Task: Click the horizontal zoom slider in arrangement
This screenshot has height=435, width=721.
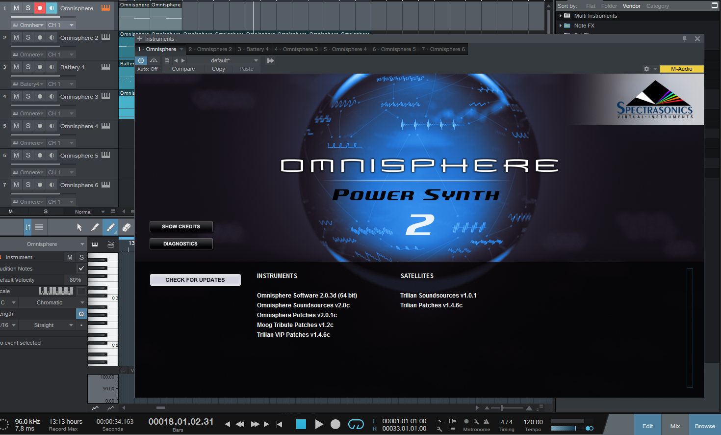Action: [508, 408]
